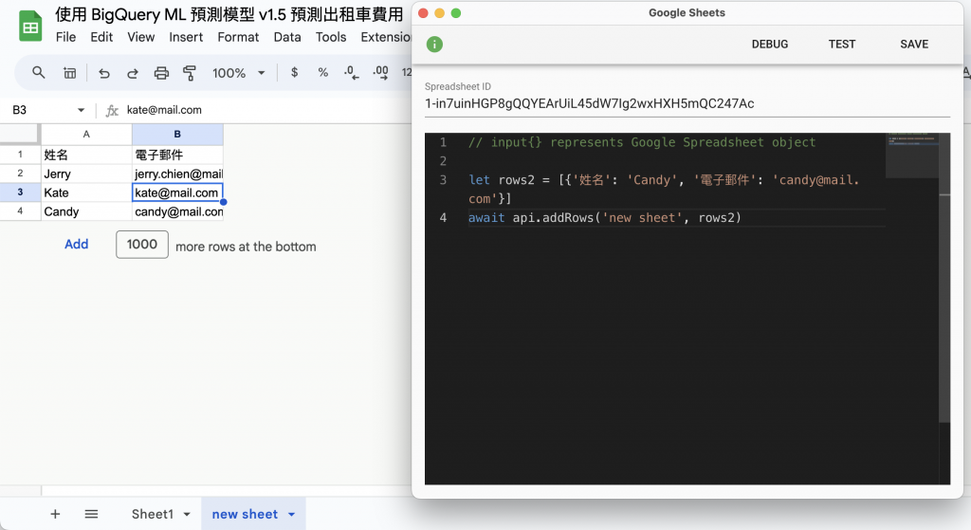Open the File menu
The image size is (971, 530).
click(x=65, y=37)
